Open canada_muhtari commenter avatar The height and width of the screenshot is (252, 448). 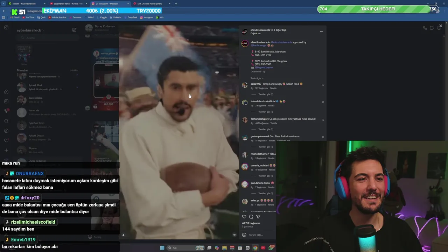point(245,167)
